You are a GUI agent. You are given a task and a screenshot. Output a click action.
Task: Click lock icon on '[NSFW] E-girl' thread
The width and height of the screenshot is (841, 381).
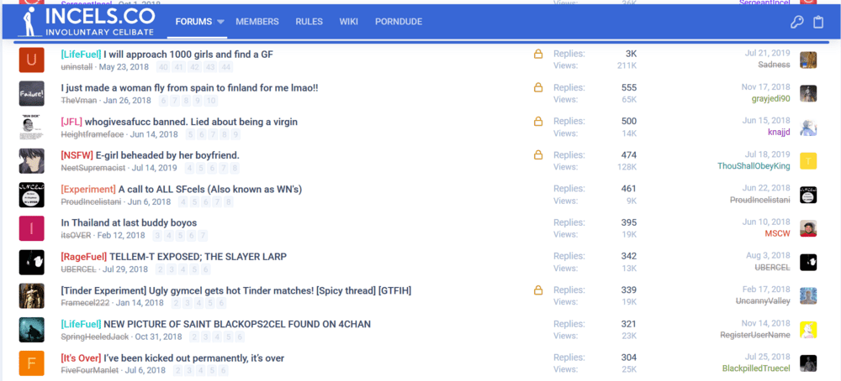[x=538, y=155]
